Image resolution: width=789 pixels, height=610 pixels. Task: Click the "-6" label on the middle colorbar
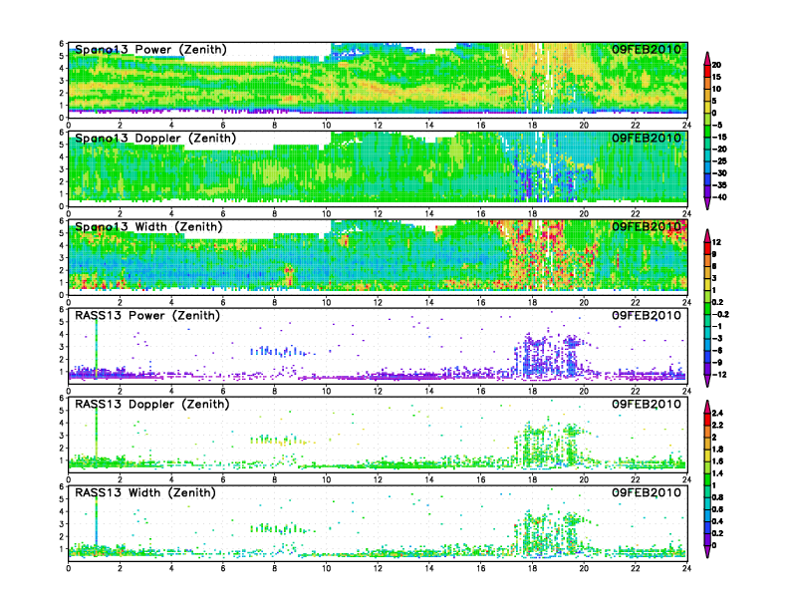pyautogui.click(x=717, y=350)
